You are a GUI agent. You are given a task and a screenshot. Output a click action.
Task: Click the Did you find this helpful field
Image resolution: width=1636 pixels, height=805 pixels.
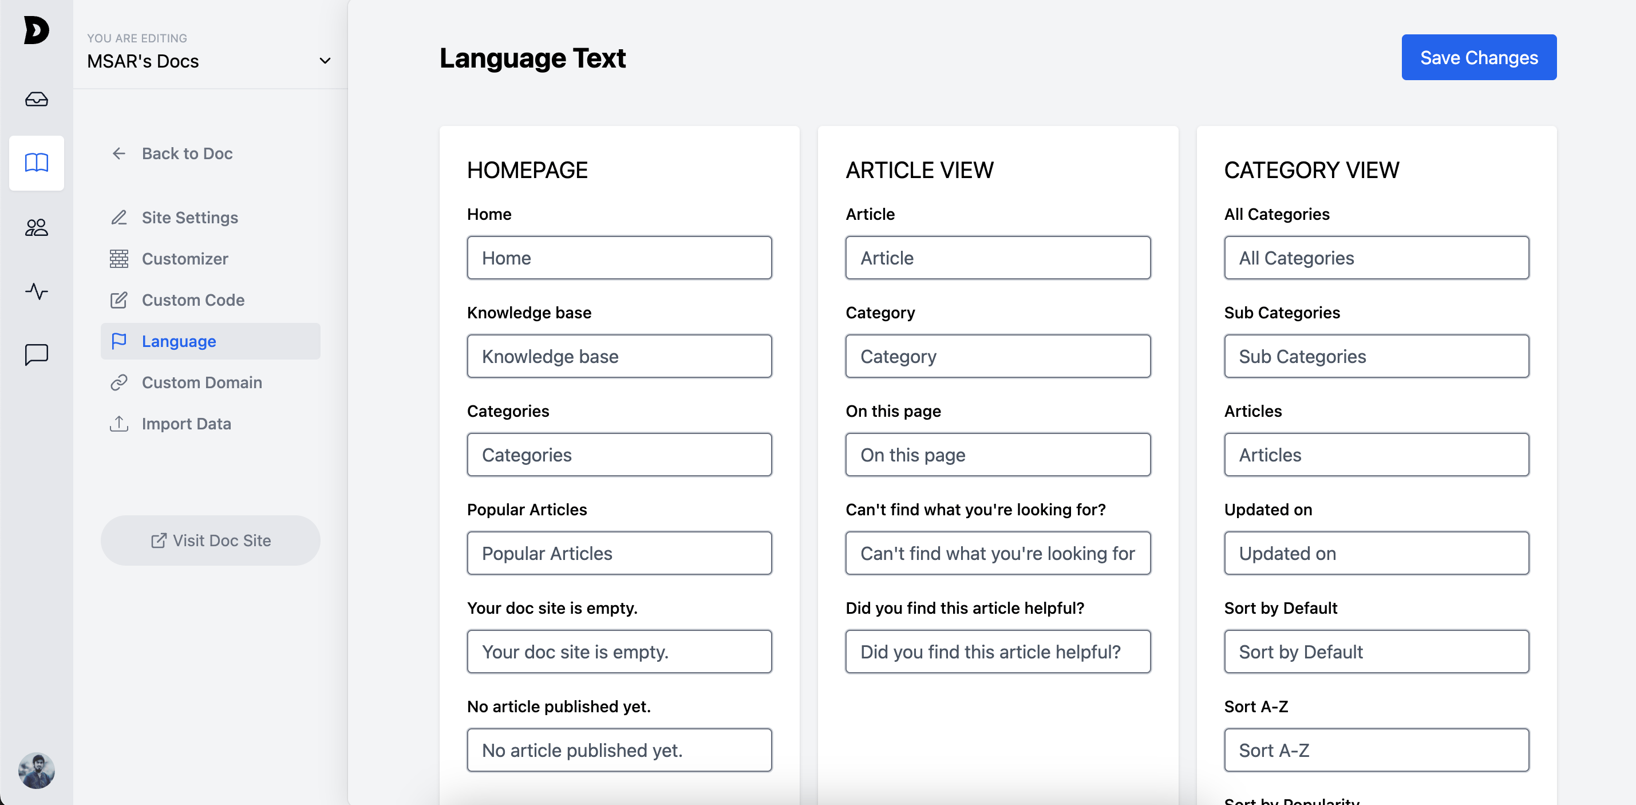click(998, 652)
